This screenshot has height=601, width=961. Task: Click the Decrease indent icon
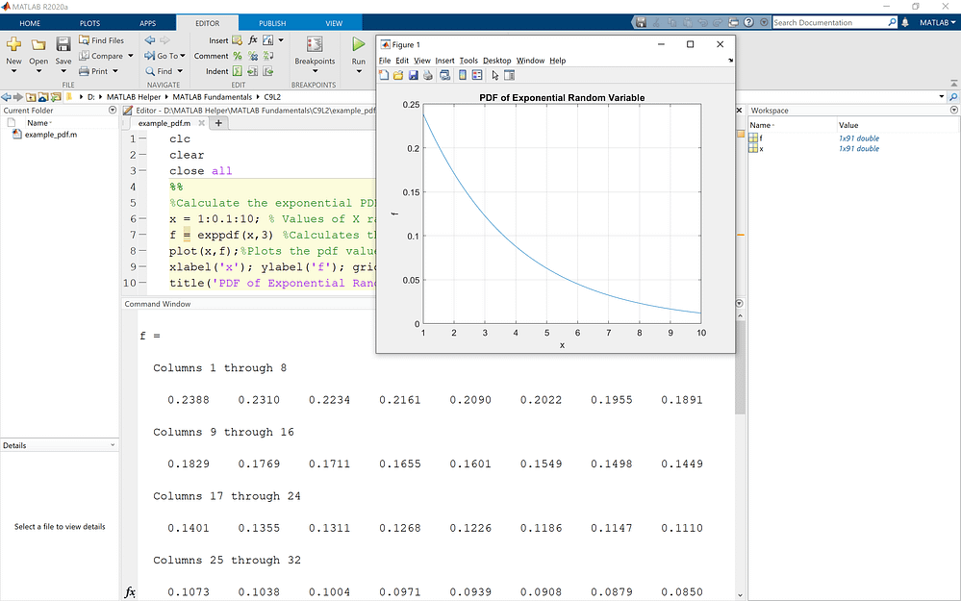pos(267,71)
